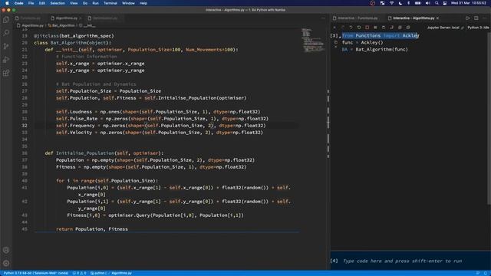Screen dimensions: 491x276
Task: Restart the kernel from the interactive toolbar
Action: click(x=359, y=28)
